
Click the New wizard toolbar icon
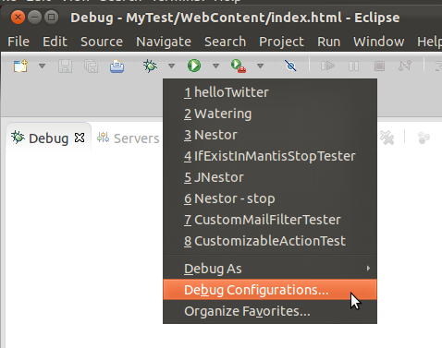(20, 66)
